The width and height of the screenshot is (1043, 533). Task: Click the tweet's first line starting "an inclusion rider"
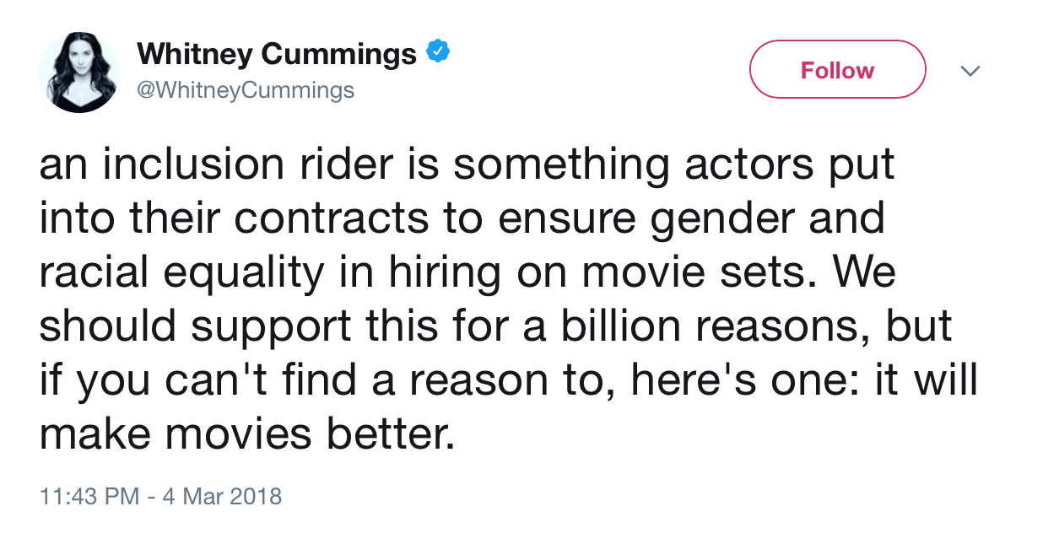point(466,165)
